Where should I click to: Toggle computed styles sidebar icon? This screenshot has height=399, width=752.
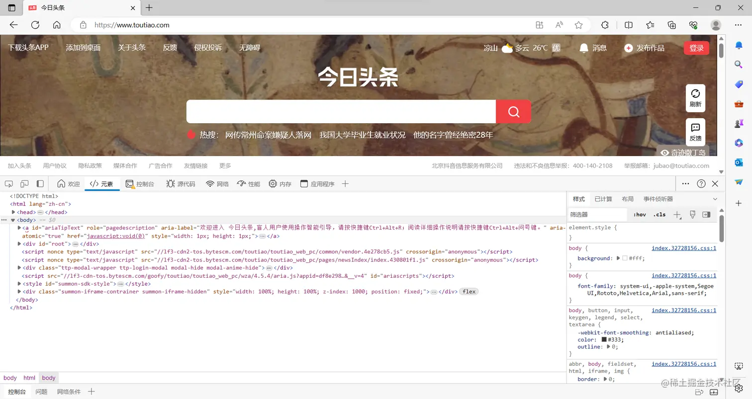point(706,215)
